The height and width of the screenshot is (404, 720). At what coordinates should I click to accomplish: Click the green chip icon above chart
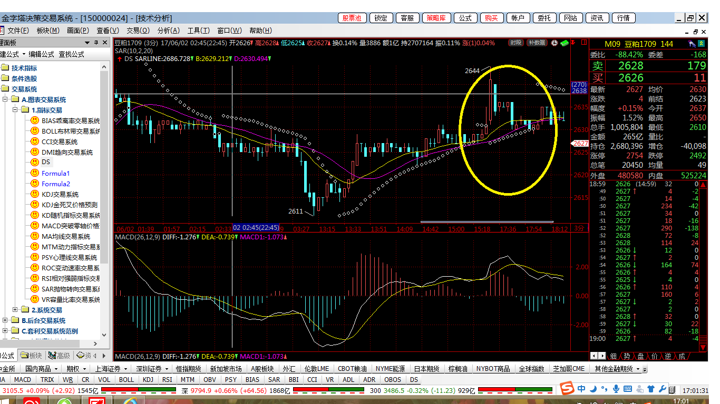tap(565, 43)
